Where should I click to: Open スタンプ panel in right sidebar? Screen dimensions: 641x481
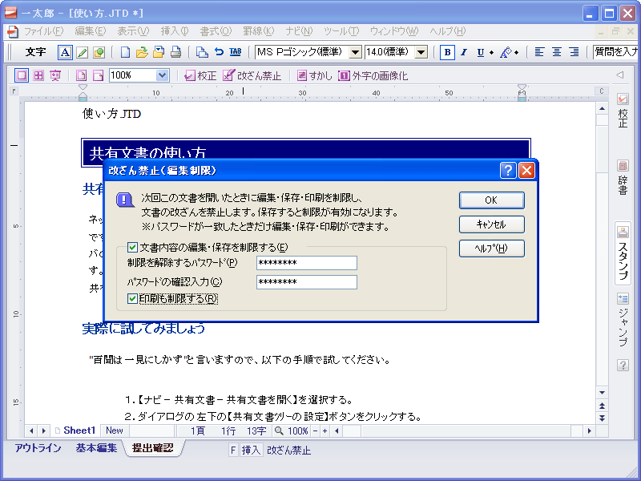pos(623,253)
